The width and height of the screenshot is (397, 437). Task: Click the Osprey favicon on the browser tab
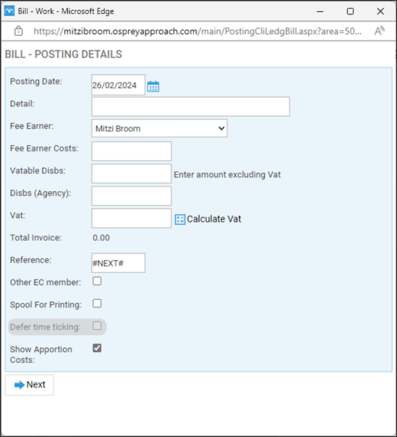(x=9, y=10)
